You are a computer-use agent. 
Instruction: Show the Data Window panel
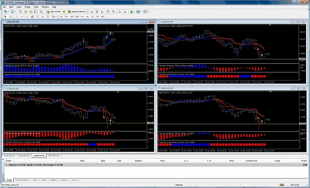pyautogui.click(x=26, y=12)
